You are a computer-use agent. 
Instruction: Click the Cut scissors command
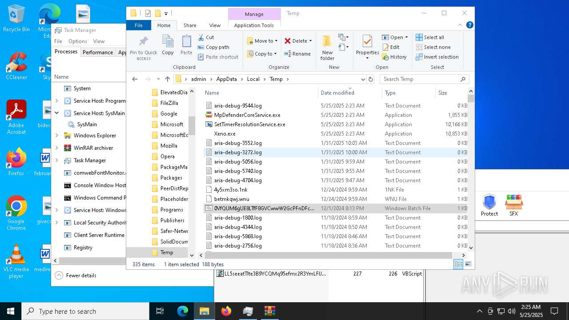coord(206,37)
